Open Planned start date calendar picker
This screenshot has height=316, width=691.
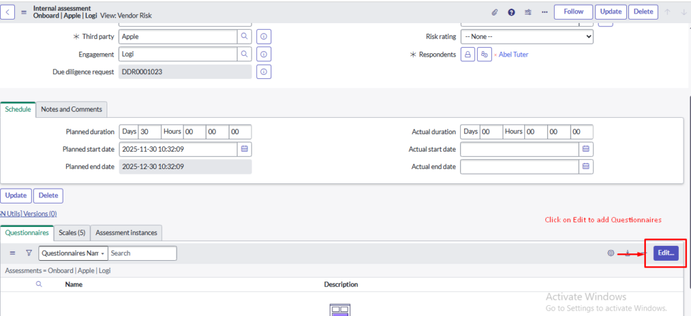pos(245,149)
